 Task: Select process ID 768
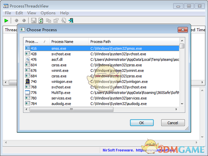(34, 87)
